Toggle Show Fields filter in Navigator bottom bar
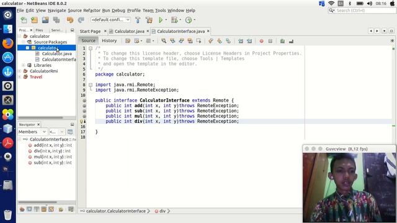 pos(29,209)
